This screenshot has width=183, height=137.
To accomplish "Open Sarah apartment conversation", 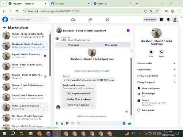I will point(24,97).
